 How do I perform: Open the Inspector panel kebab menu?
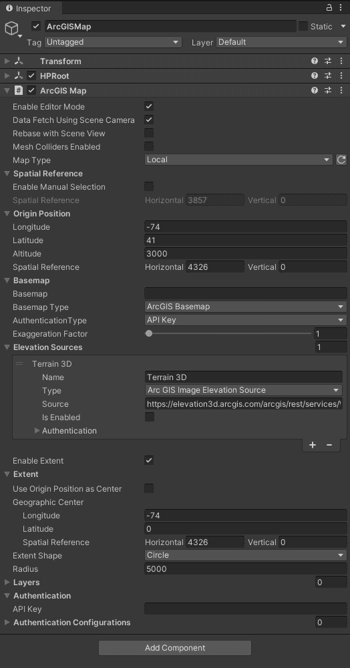[341, 7]
